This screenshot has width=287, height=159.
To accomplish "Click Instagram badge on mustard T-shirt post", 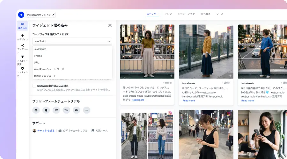I will (170, 29).
